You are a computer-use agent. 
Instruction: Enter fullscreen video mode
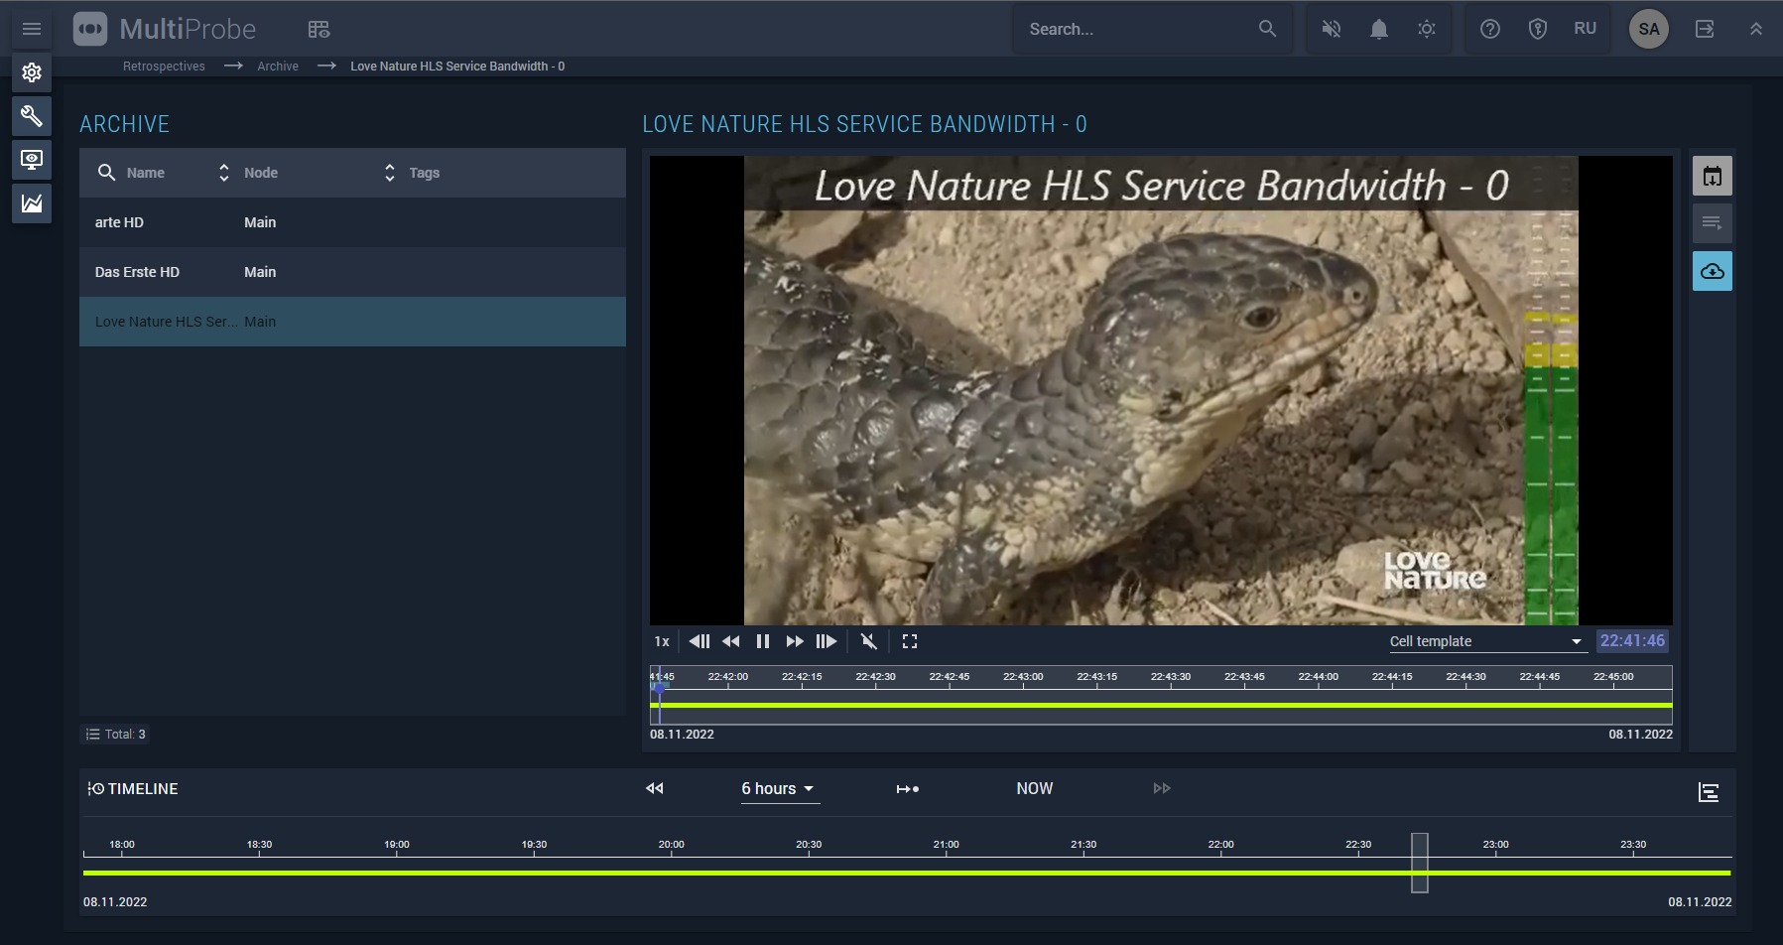(x=910, y=641)
